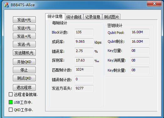Start QKD with 开始QKD button
Screen dimensions: 164x118
(x=24, y=62)
